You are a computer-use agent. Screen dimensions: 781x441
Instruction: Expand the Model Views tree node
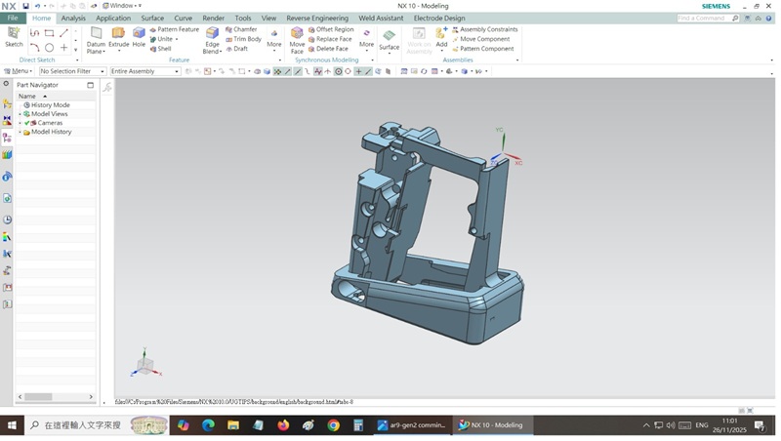tap(20, 114)
